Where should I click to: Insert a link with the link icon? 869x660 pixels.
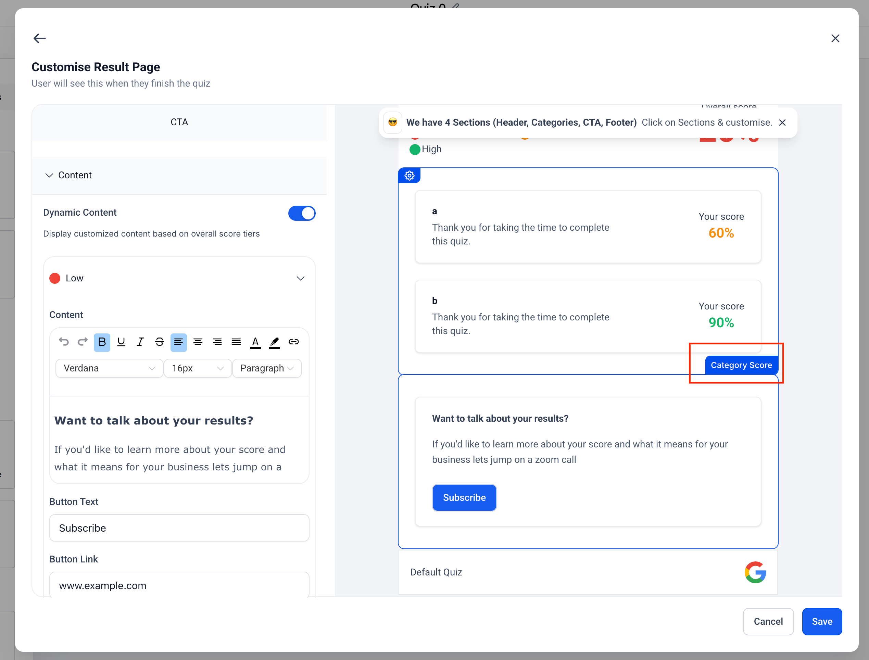pyautogui.click(x=294, y=342)
